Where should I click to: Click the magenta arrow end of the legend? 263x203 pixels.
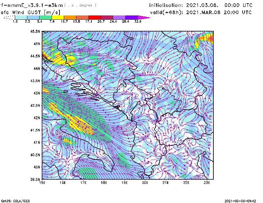(144, 17)
